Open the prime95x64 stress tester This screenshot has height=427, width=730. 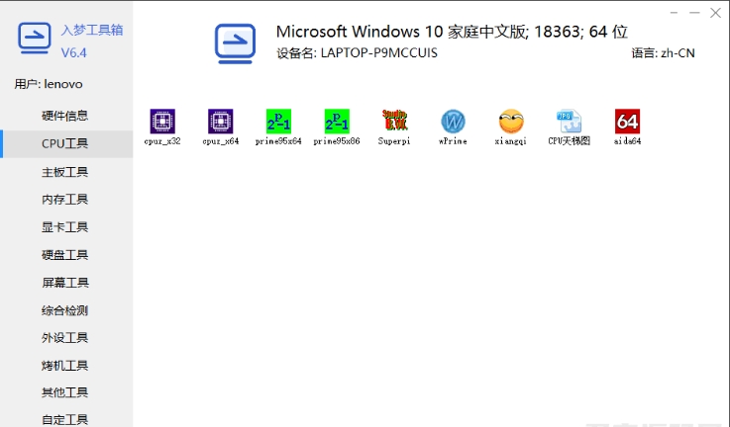pyautogui.click(x=278, y=127)
